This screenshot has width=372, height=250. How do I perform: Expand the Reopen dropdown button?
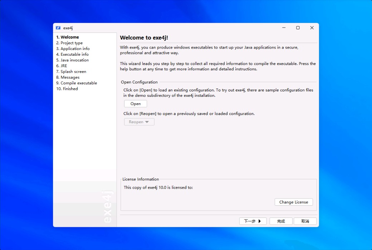139,122
